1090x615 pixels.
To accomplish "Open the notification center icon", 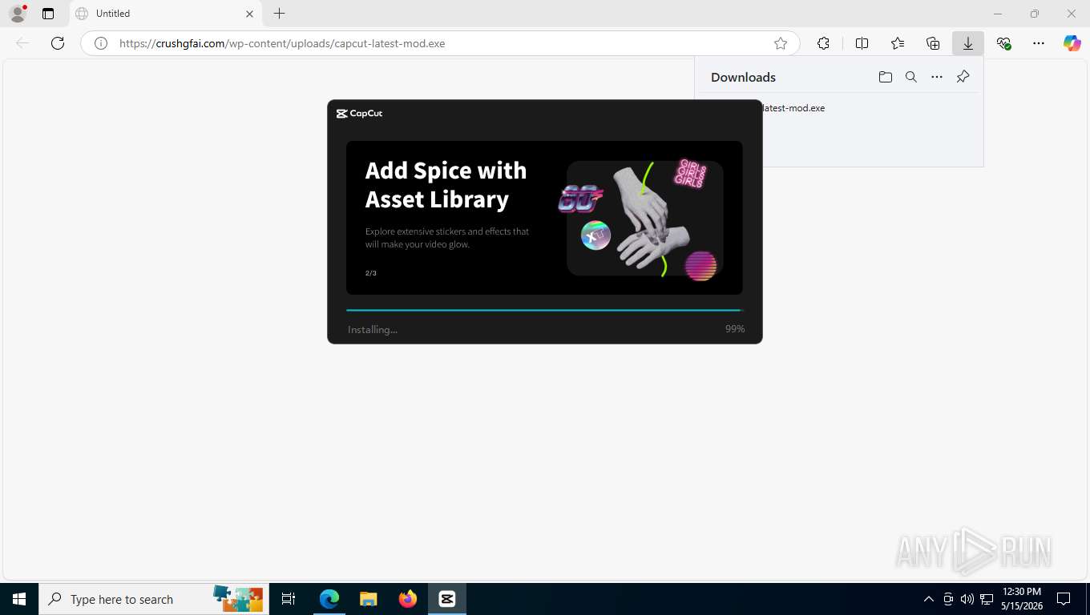I will click(1064, 599).
